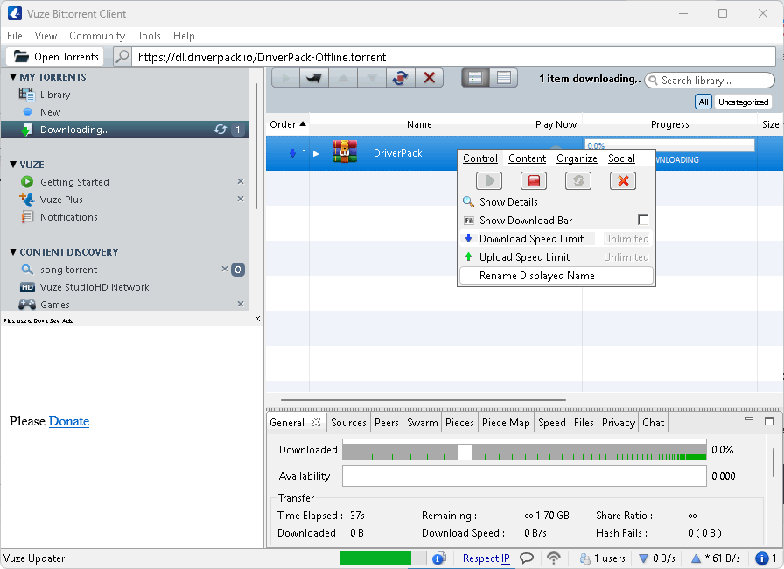Viewport: 784px width, 569px height.
Task: Choose Rename Displayed Name
Action: 556,276
